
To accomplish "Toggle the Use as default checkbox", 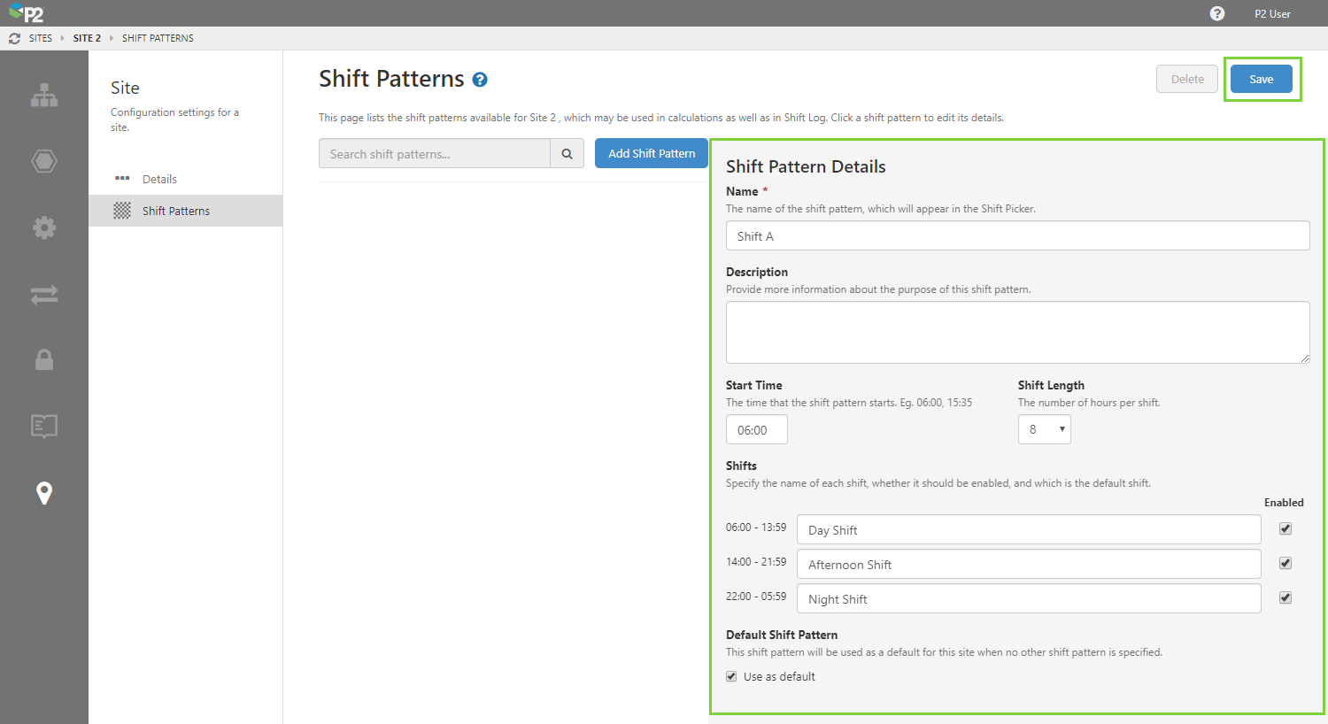I will pos(731,676).
